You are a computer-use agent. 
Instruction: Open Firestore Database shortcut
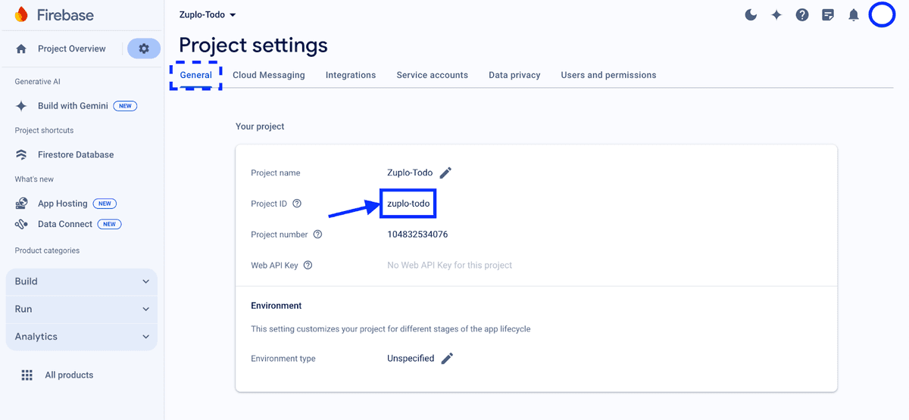click(x=75, y=154)
